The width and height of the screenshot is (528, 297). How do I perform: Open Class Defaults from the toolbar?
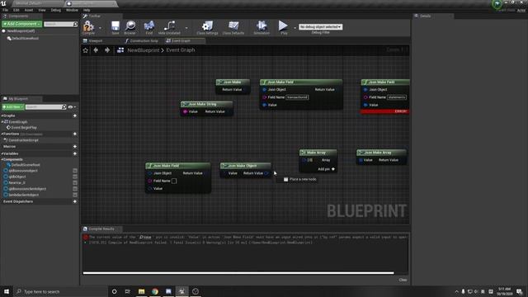coord(233,27)
